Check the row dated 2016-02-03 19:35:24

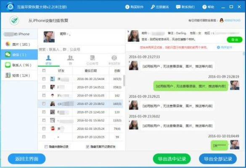tap(44, 129)
